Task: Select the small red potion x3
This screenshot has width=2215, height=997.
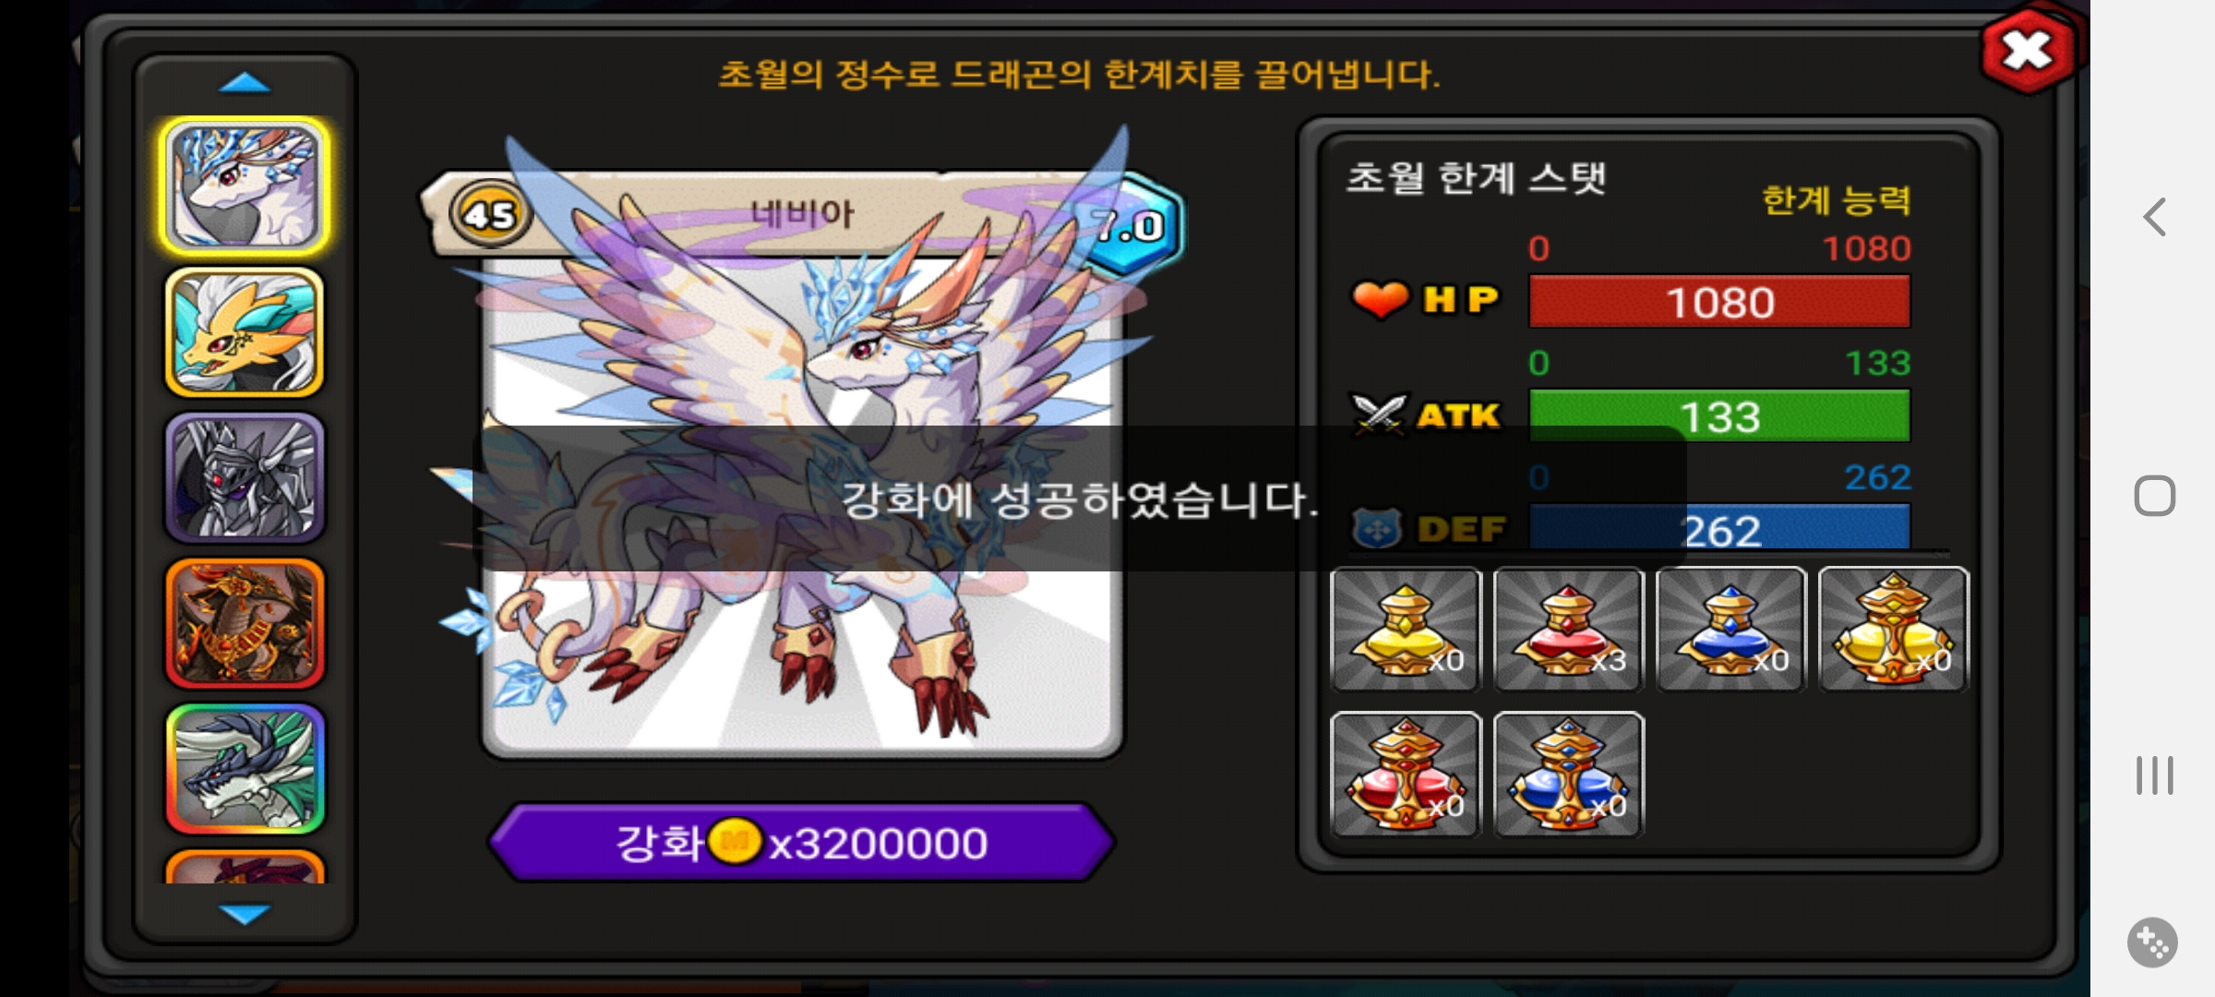Action: pos(1568,630)
